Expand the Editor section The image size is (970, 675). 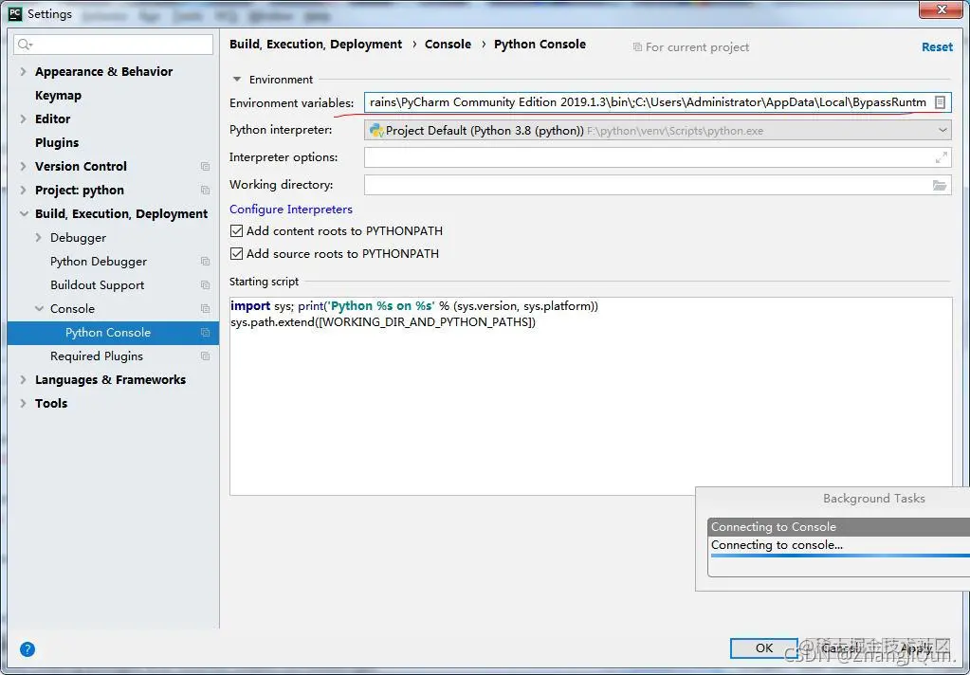point(23,119)
